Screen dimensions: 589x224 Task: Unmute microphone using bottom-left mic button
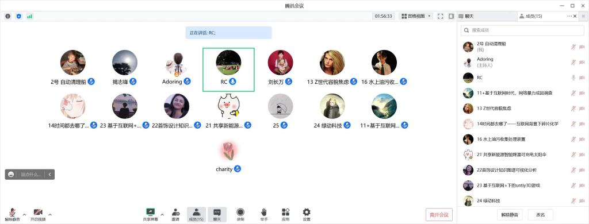[13, 214]
